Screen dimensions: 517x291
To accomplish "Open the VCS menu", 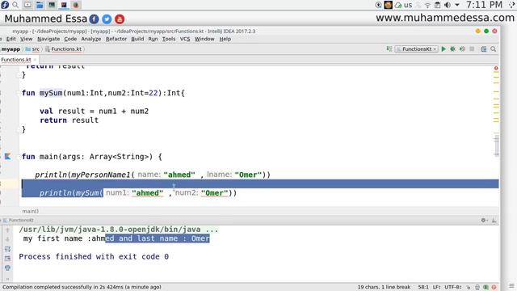I will click(x=185, y=39).
